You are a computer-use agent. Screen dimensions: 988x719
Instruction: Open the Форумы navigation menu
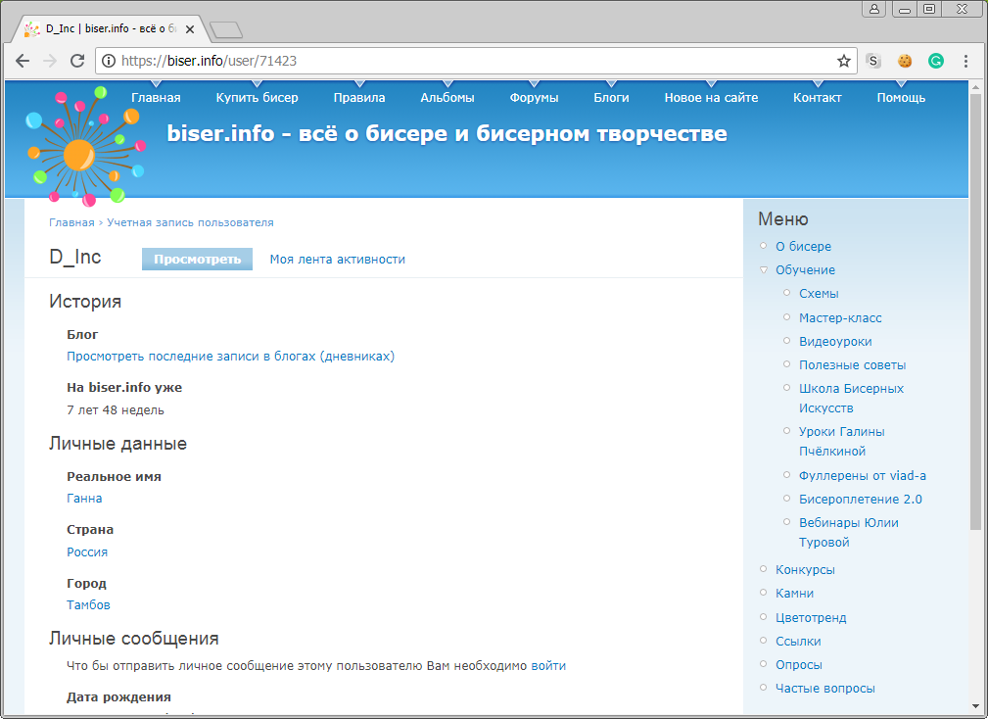(534, 98)
